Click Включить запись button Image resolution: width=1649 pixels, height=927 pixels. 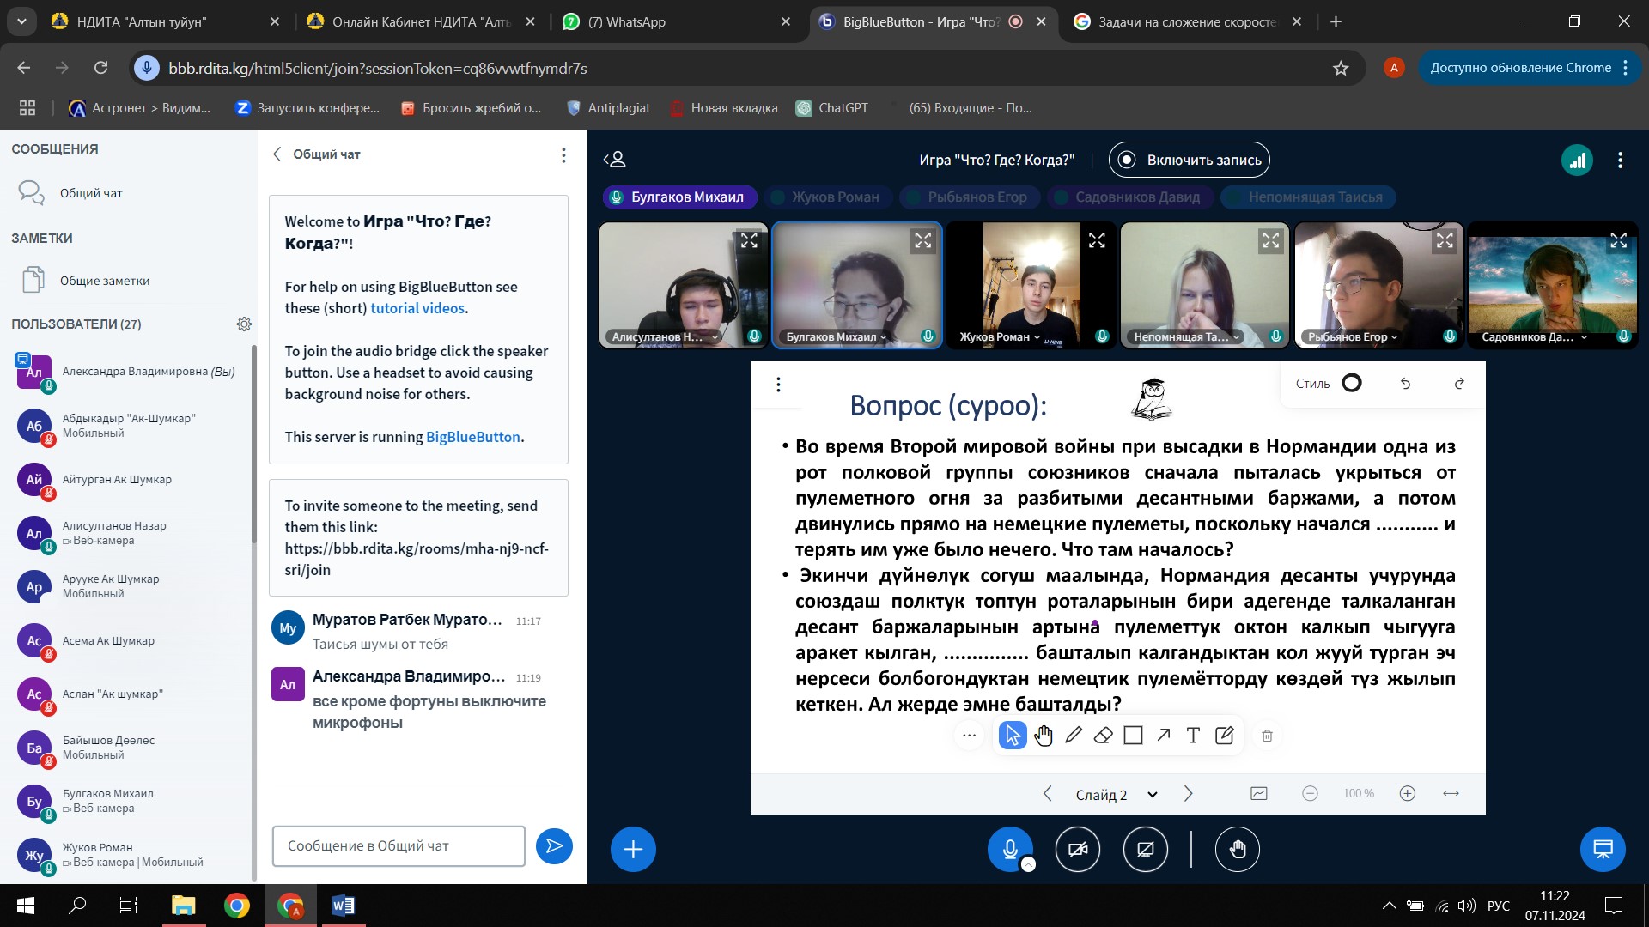click(x=1189, y=160)
